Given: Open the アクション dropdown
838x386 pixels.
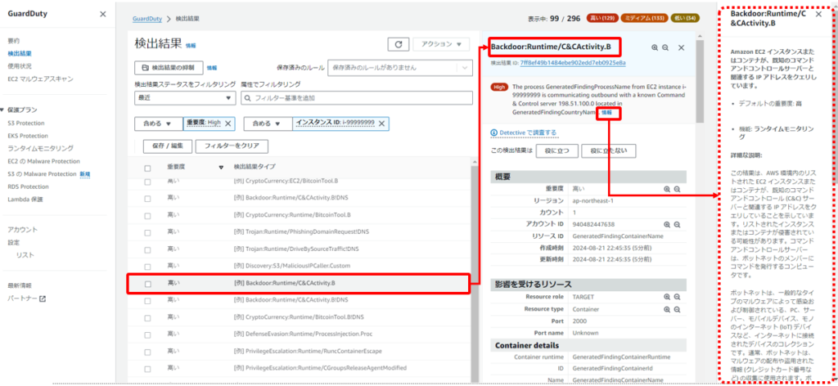Looking at the screenshot, I should (x=441, y=44).
